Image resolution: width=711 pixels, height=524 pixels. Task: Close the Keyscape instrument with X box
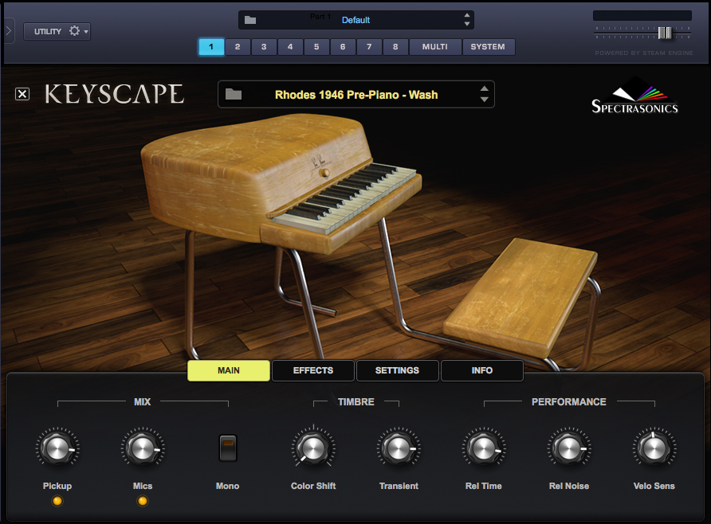pyautogui.click(x=22, y=94)
